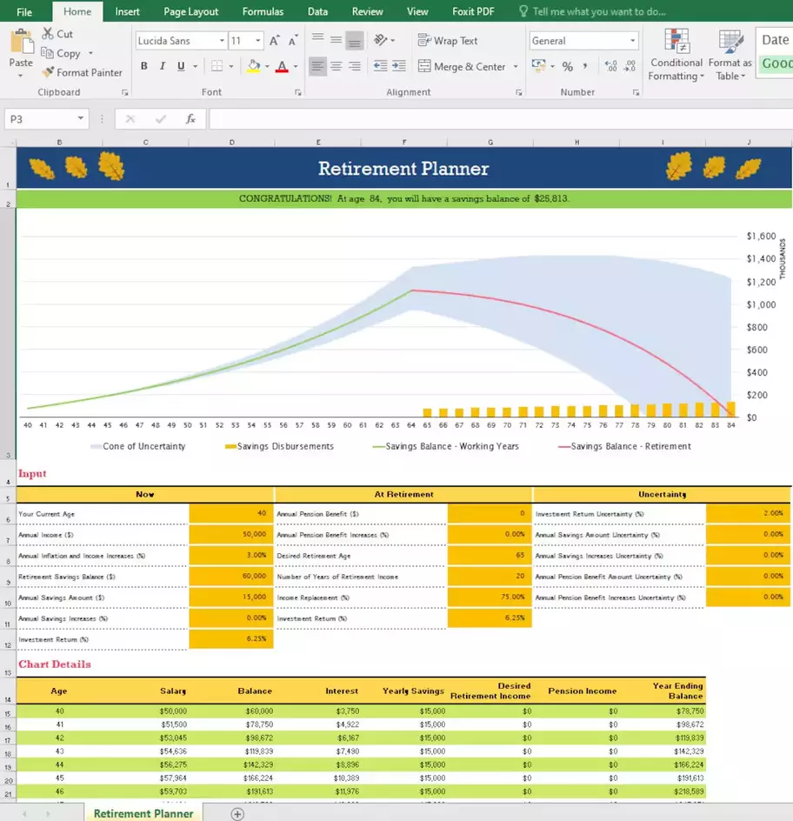Increase font size with larger A
Image resolution: width=793 pixels, height=821 pixels.
pos(275,41)
